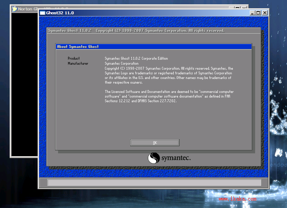Click the empty status bar field at bottom
The width and height of the screenshot is (287, 208).
point(154,182)
